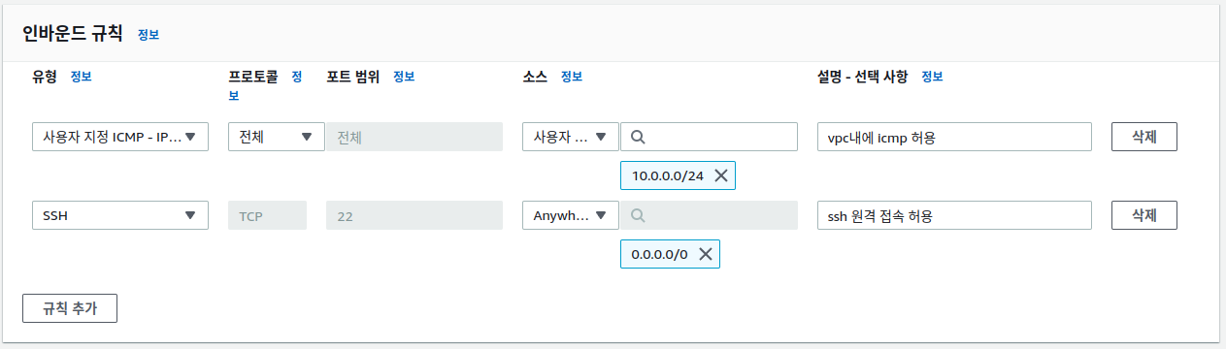Click the 'vpc내에 icmp 허용' description field
The image size is (1226, 349).
(x=955, y=137)
